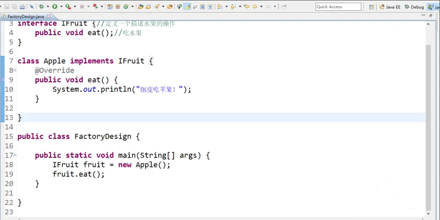440x220 pixels.
Task: Open dropdown arrow next to Run button
Action: click(61, 7)
